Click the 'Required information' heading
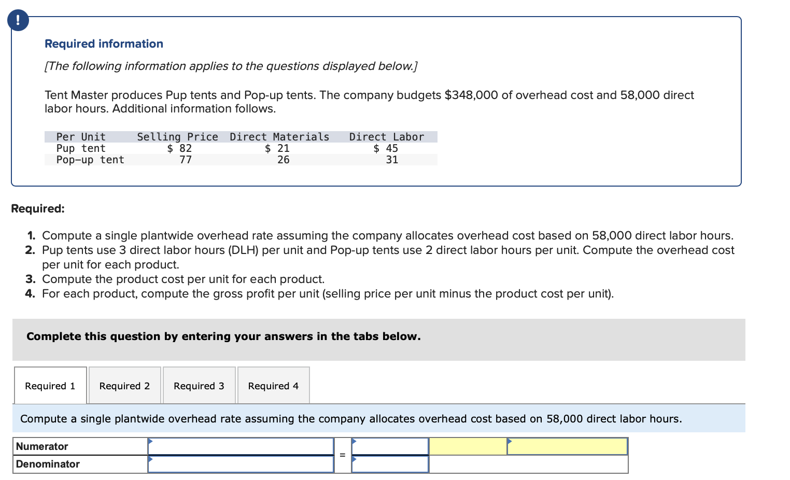This screenshot has height=480, width=790. 104,44
